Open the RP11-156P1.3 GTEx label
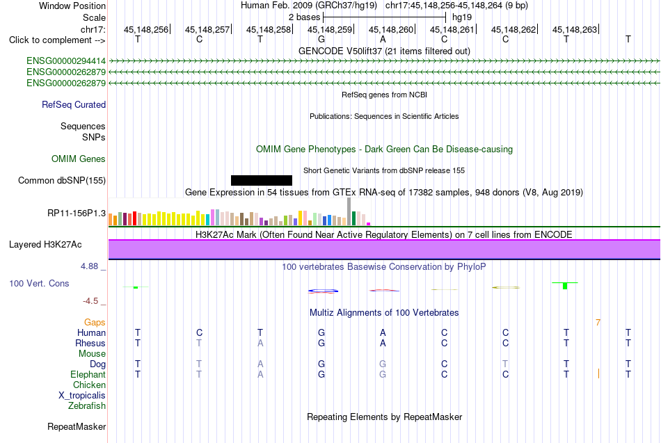The height and width of the screenshot is (443, 661). point(77,214)
